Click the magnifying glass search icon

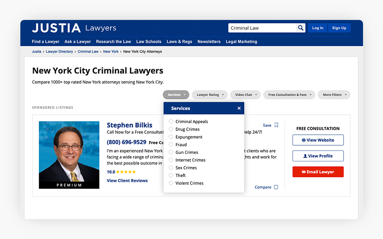(x=301, y=28)
